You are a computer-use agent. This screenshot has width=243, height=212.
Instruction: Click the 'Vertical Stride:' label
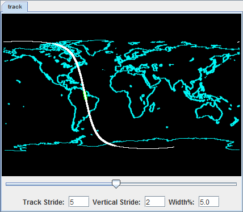tap(116, 202)
